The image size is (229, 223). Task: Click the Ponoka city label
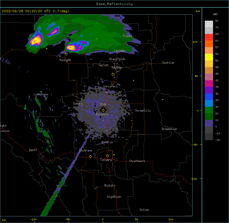coord(128,36)
